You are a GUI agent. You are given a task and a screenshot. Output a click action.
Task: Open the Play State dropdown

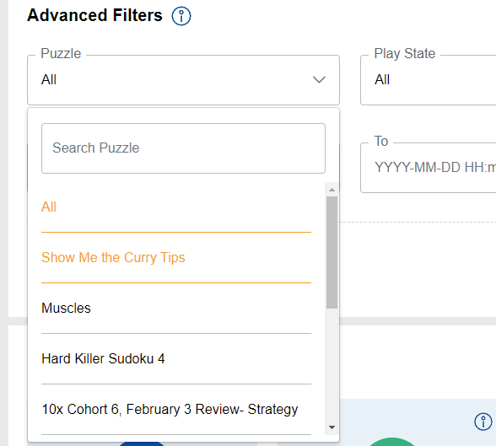coord(428,80)
